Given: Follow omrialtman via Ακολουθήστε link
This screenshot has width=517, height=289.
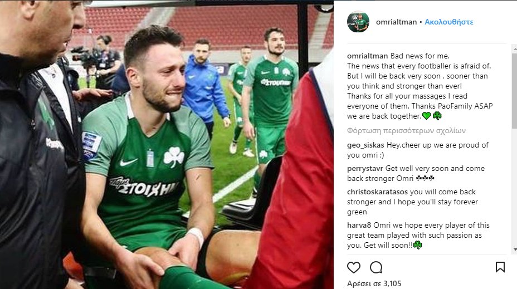Looking at the screenshot, I should (448, 22).
